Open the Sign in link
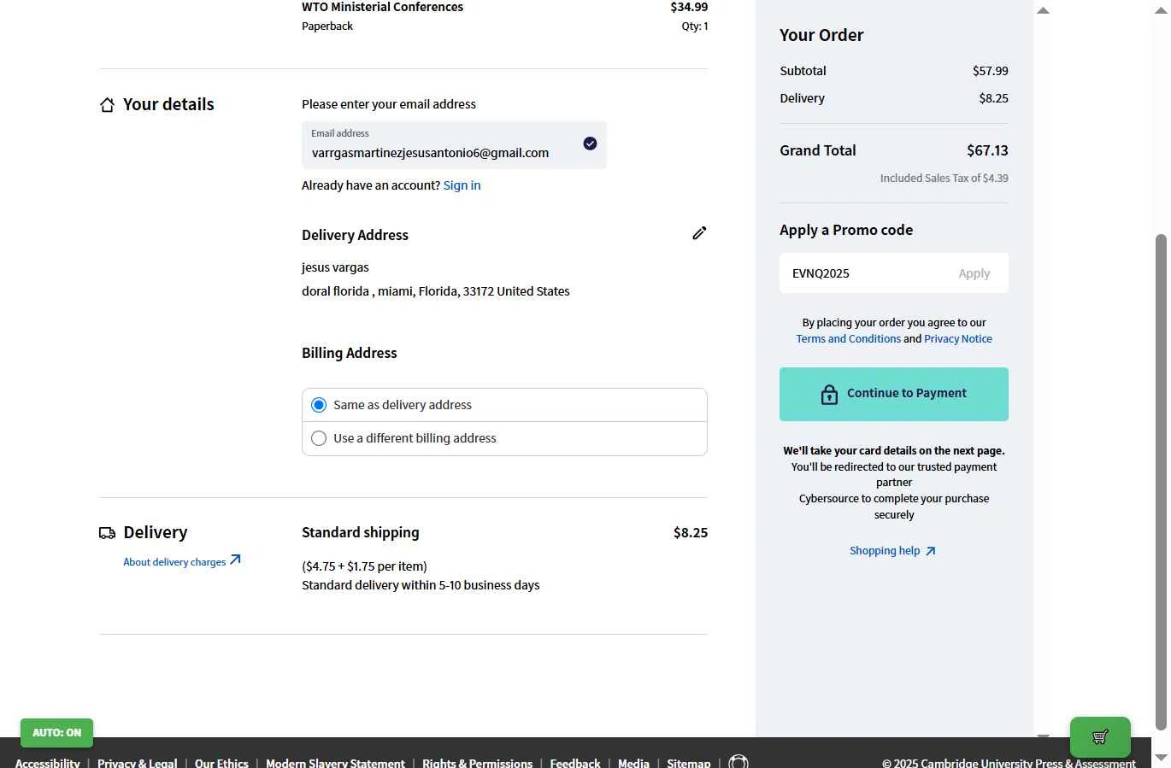 [x=462, y=185]
